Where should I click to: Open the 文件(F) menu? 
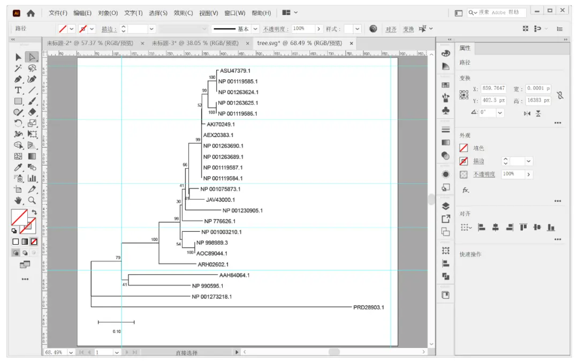58,13
